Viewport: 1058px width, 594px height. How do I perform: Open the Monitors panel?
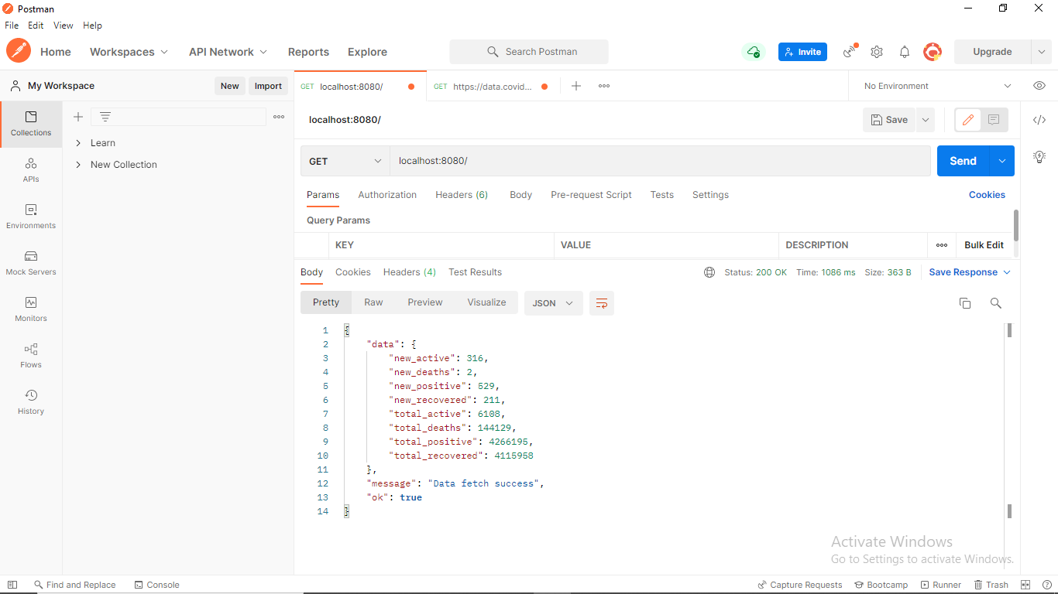pos(30,309)
